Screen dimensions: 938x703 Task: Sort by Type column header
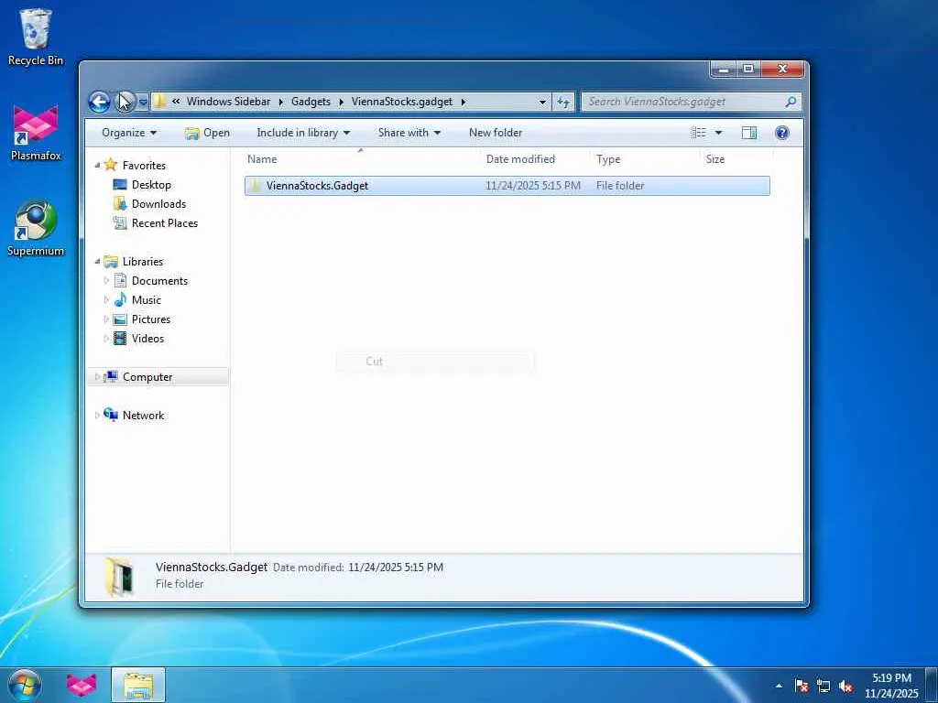point(645,159)
